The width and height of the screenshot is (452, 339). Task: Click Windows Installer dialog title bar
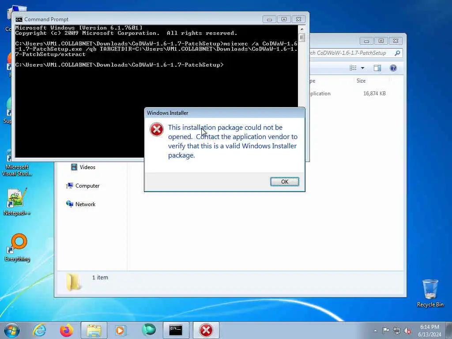click(225, 113)
